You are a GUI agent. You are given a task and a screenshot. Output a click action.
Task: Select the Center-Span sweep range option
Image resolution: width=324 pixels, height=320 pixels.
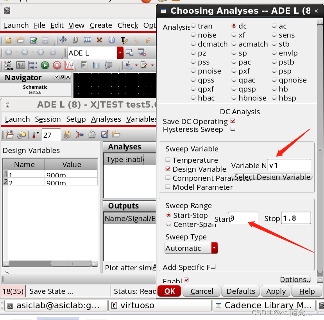coord(168,224)
